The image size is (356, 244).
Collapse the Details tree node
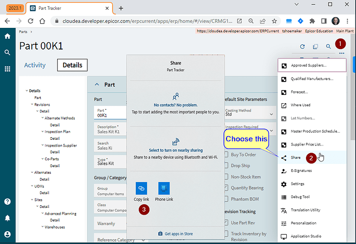(x=27, y=91)
